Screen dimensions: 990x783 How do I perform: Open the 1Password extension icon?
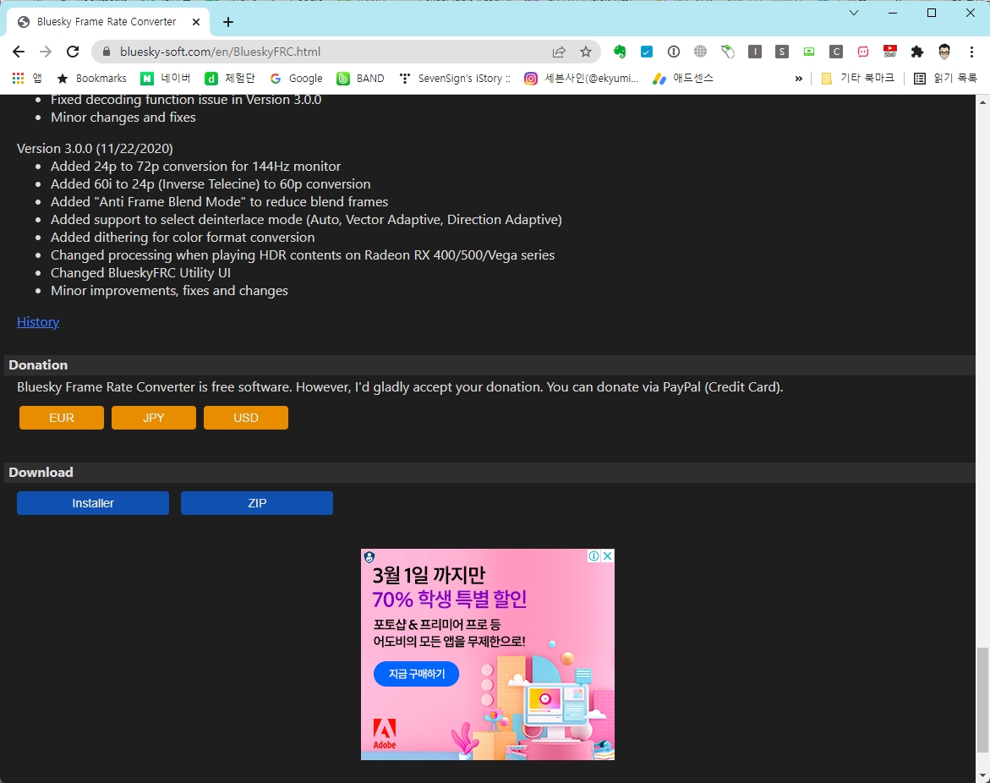click(x=674, y=52)
